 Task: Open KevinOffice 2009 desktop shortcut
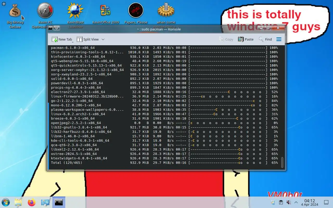click(106, 14)
